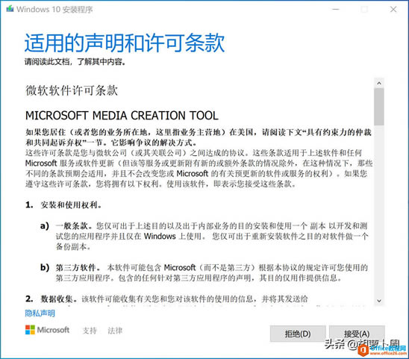Click the license text scrollbar thumb
The width and height of the screenshot is (409, 359).
tap(379, 107)
